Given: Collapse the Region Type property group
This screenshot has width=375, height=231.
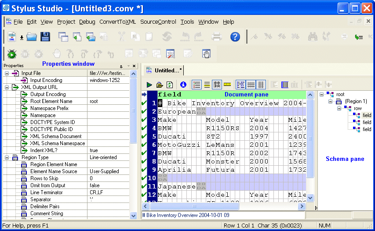Looking at the screenshot, I should tap(7, 157).
